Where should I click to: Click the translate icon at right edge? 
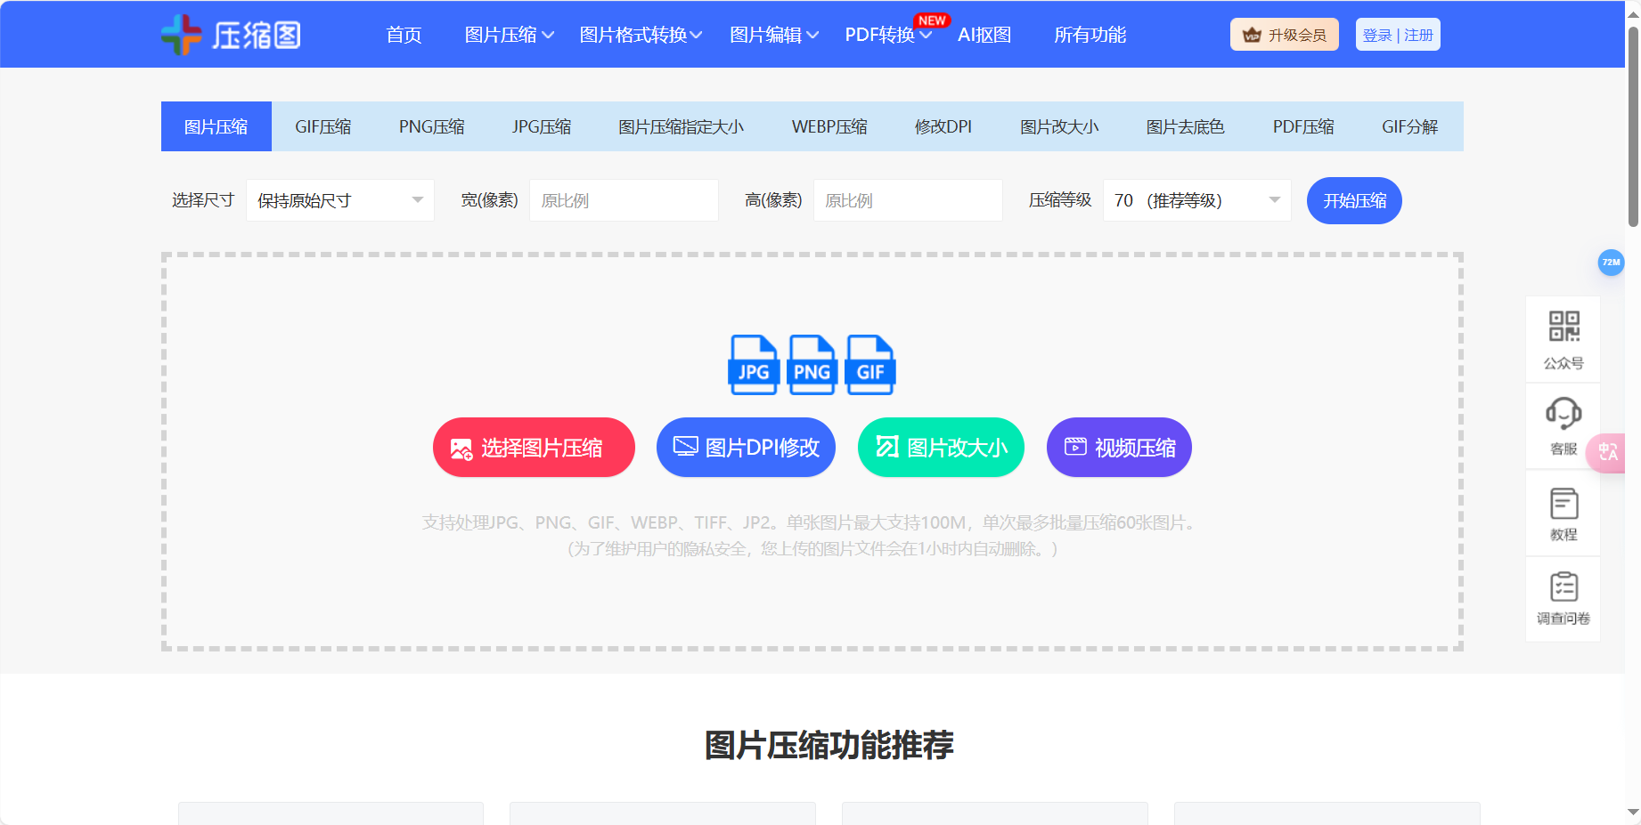coord(1608,453)
